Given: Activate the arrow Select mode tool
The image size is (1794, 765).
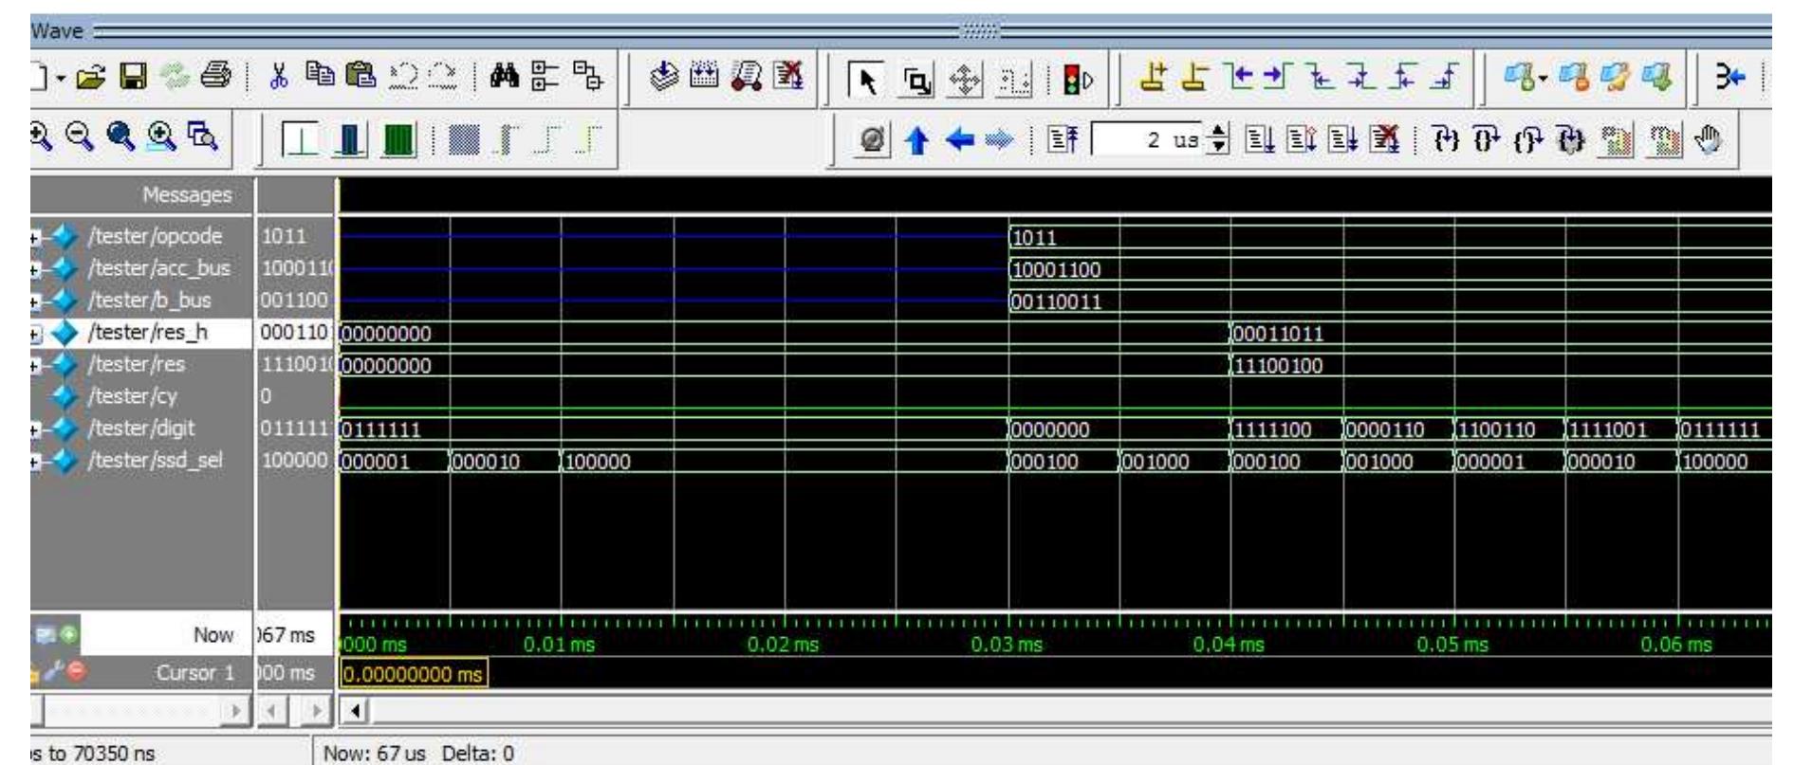Looking at the screenshot, I should [x=865, y=81].
